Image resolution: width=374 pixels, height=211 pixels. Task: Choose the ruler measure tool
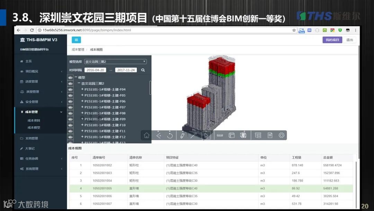[220, 135]
